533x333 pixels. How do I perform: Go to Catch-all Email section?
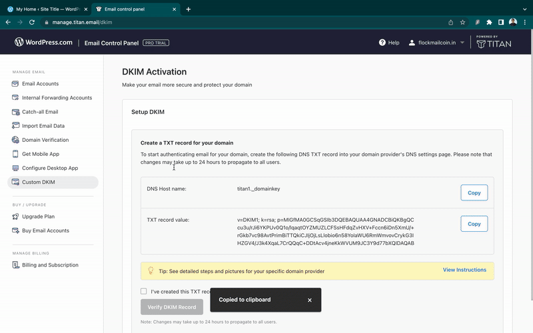point(53,112)
